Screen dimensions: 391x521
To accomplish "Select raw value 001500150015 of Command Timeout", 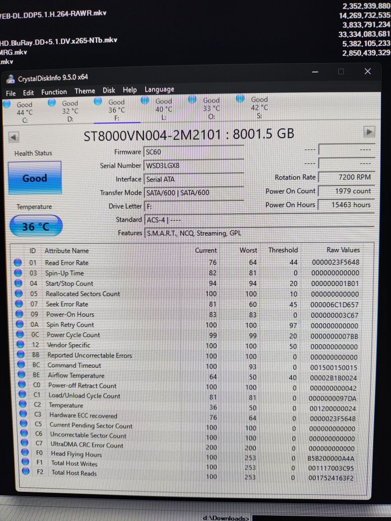I will (333, 367).
